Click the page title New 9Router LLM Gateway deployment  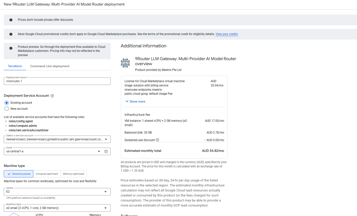(x=64, y=4)
